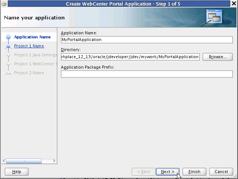Click the Project 1 Name step node icon
Image resolution: width=238 pixels, height=179 pixels.
pyautogui.click(x=8, y=46)
